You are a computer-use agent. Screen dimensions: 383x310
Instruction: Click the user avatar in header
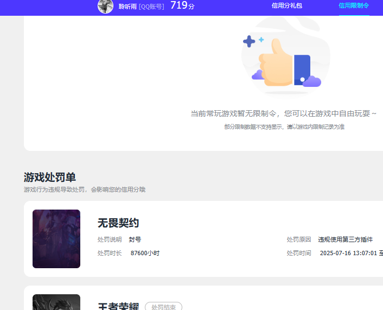point(106,6)
